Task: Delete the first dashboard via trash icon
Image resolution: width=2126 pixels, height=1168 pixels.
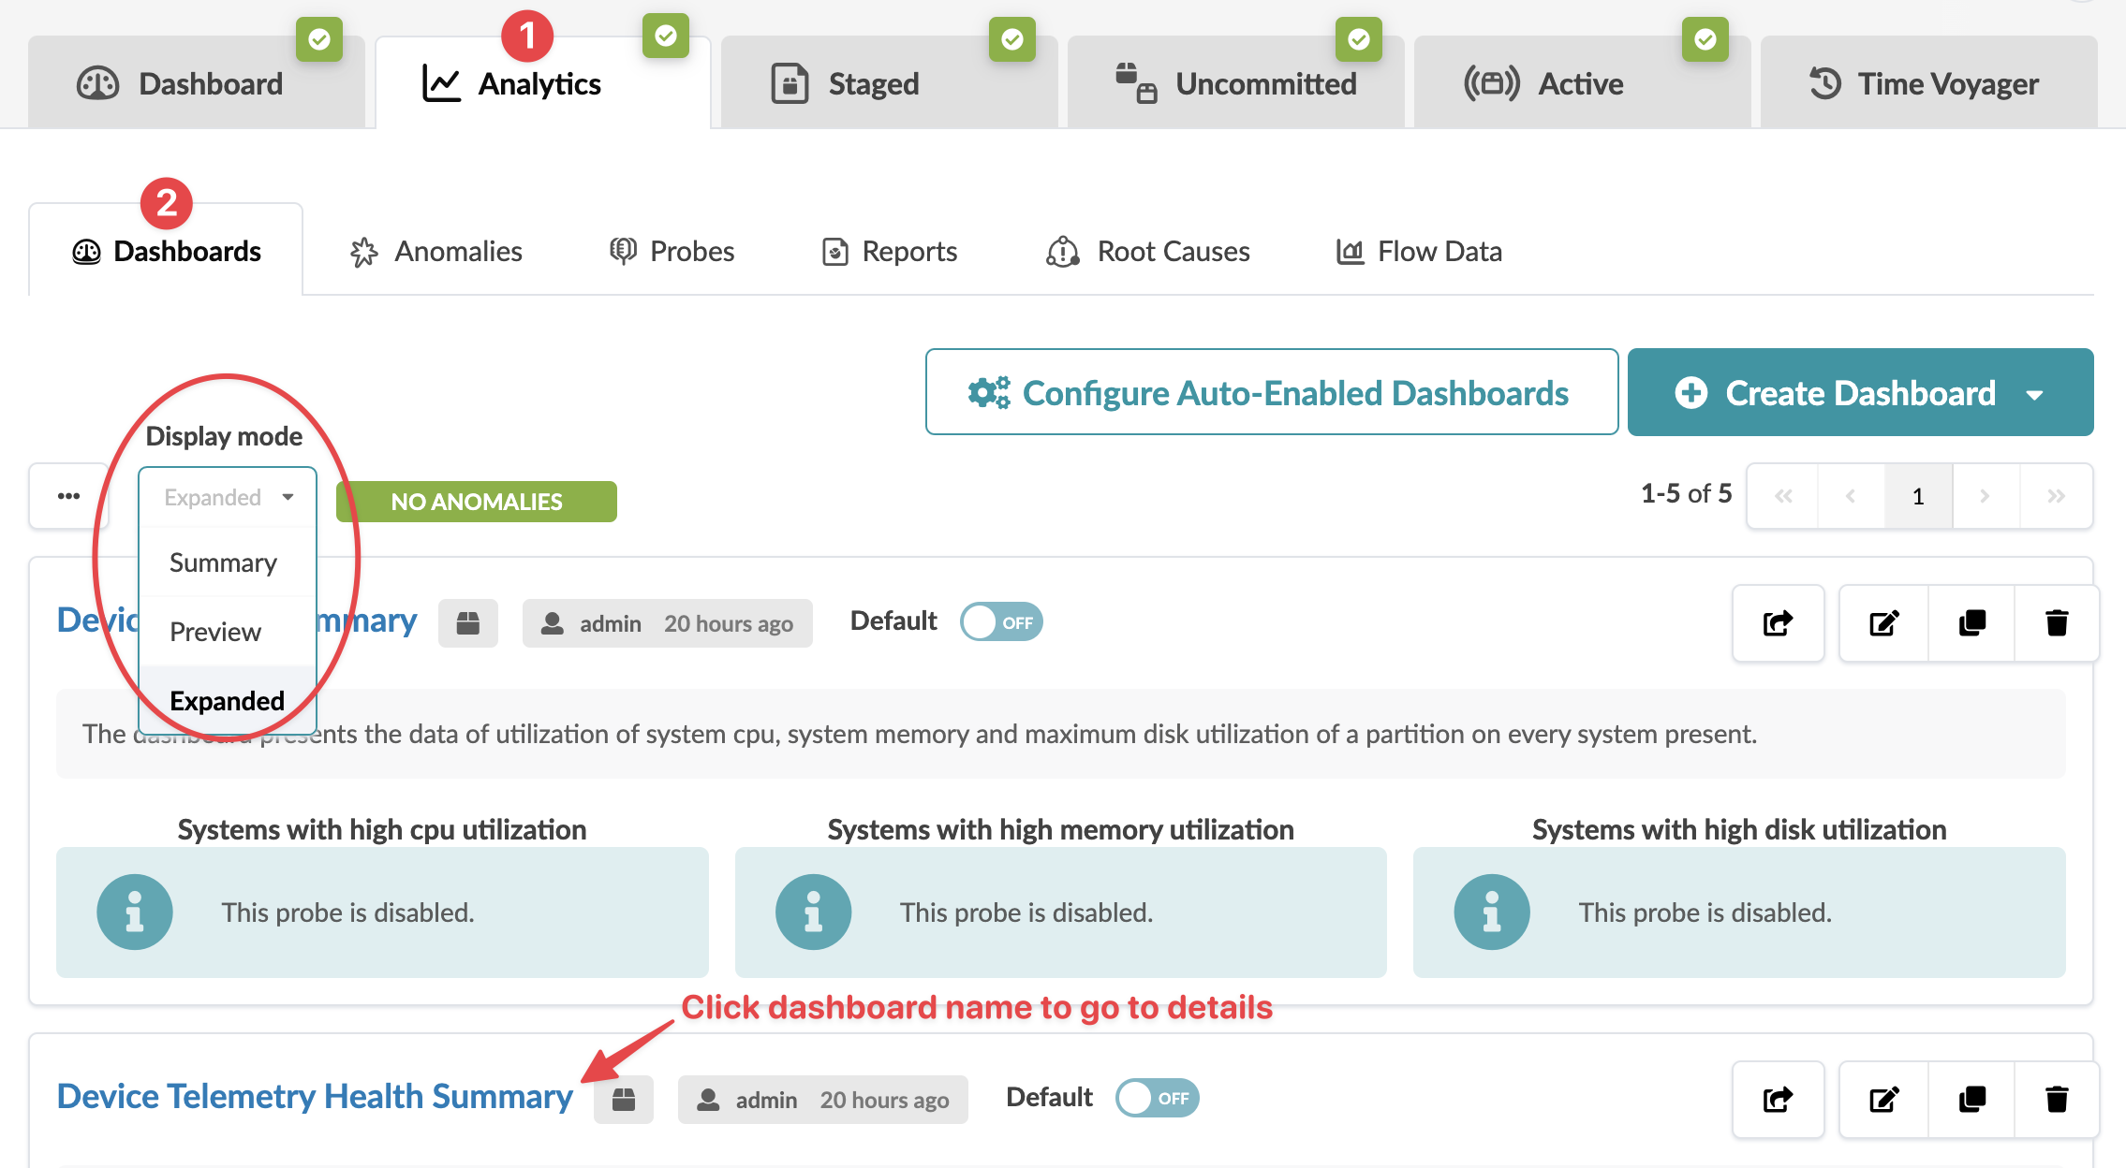Action: click(2056, 623)
